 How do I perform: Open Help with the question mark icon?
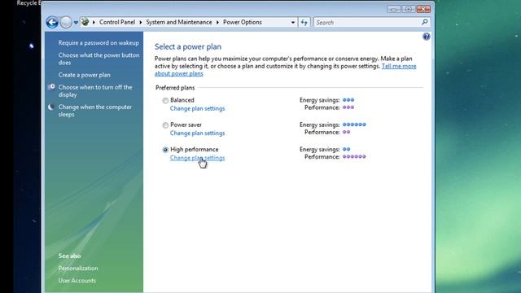[x=427, y=37]
